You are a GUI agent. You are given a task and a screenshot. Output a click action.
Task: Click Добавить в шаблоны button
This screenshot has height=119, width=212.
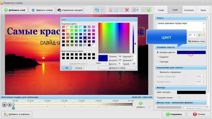17,114
